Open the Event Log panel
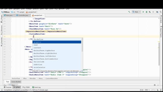The width and height of the screenshot is (163, 92). (x=36, y=87)
